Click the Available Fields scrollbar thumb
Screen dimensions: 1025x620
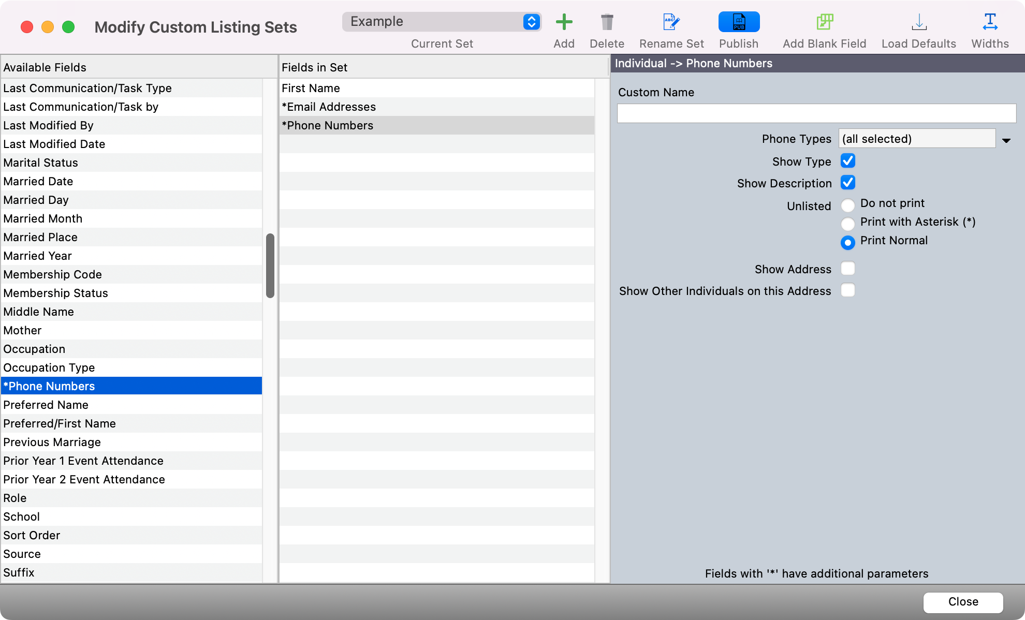270,265
